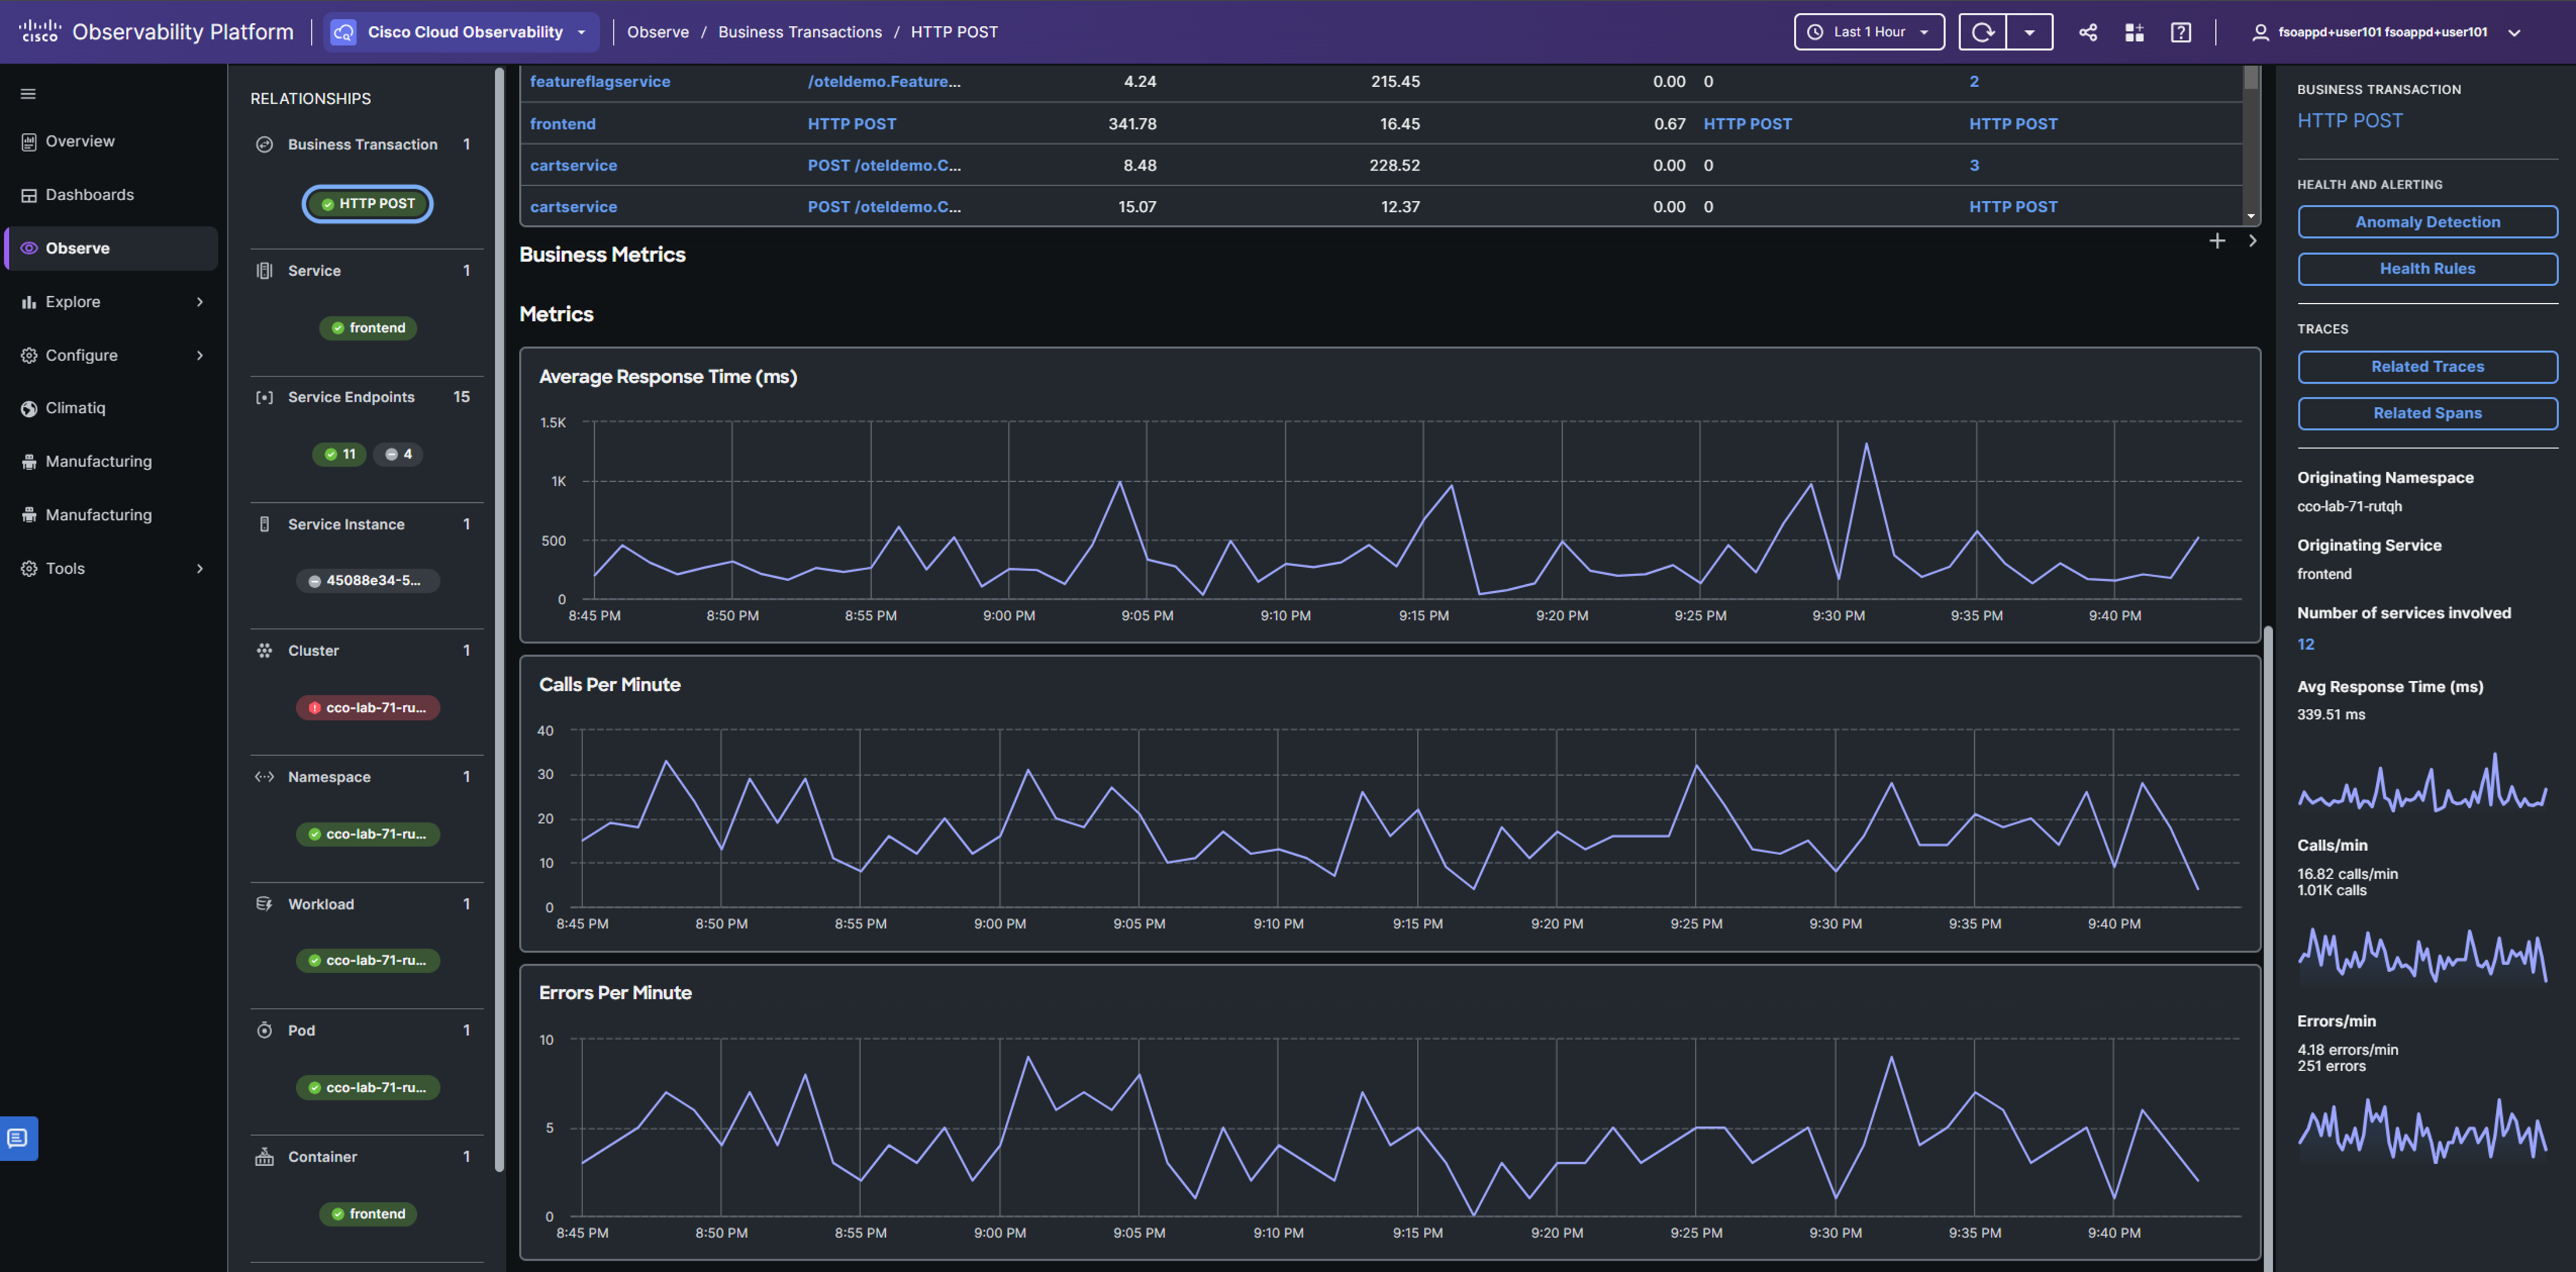The image size is (2576, 1272).
Task: Click the share icon in header
Action: (2087, 32)
